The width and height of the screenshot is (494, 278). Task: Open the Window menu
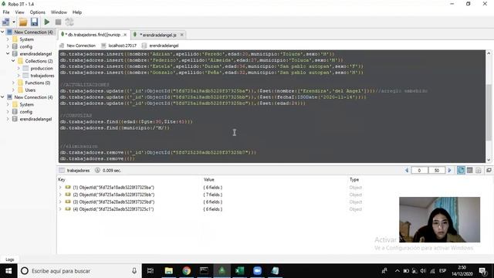coord(59,12)
